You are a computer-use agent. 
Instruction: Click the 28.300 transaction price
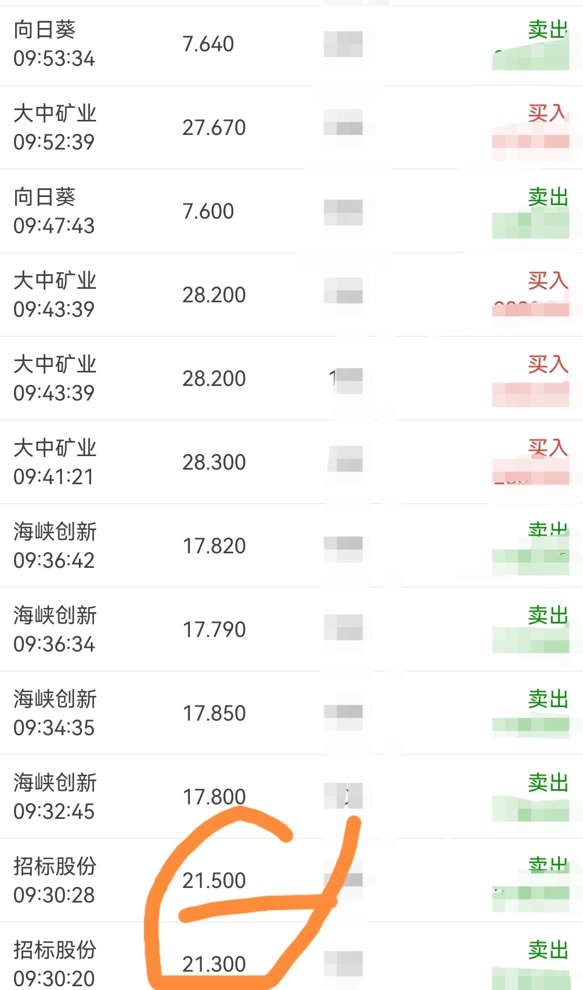(x=214, y=463)
